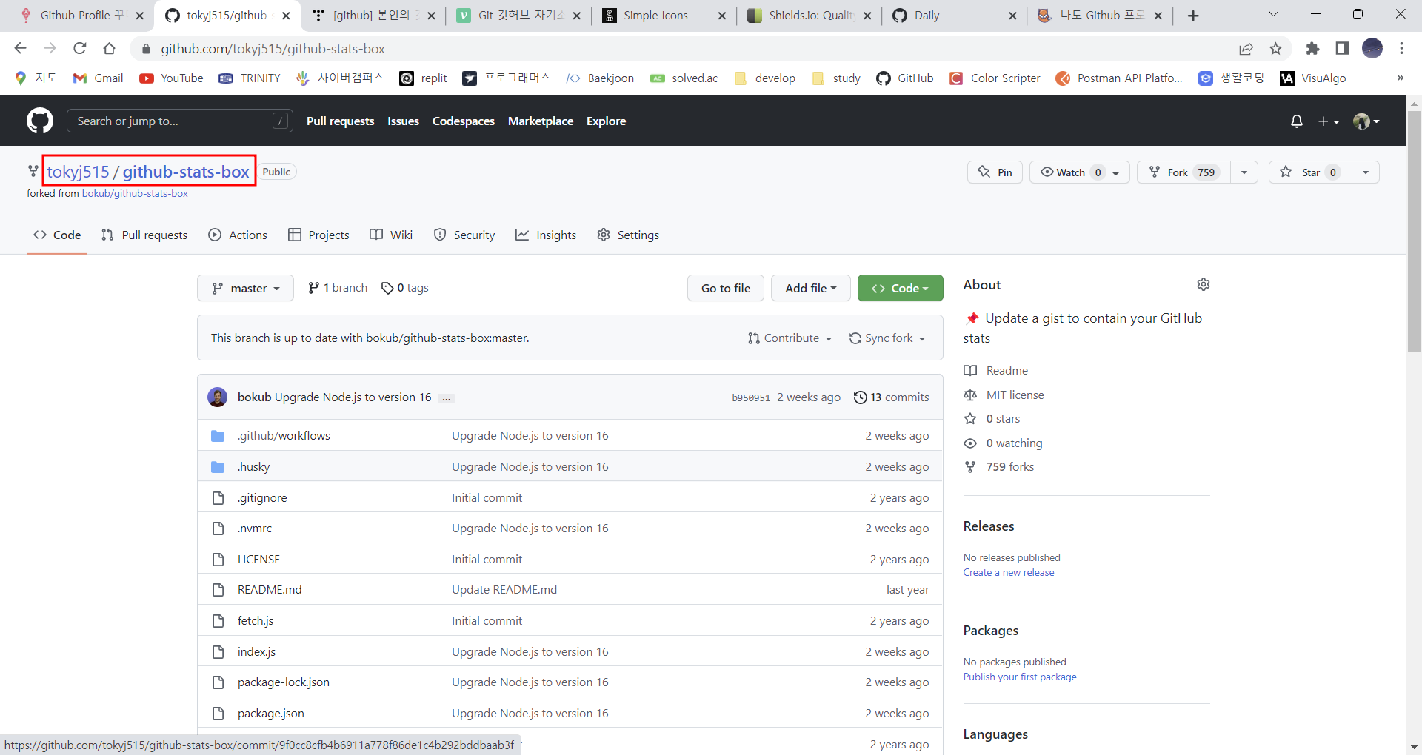View the 0 tags list

pyautogui.click(x=405, y=288)
